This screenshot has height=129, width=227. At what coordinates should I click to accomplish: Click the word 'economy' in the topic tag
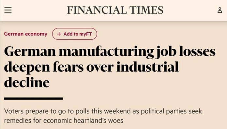click(36, 34)
